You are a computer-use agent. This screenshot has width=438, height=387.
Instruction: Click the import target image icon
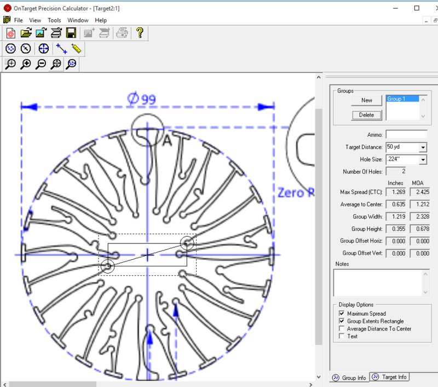[41, 33]
